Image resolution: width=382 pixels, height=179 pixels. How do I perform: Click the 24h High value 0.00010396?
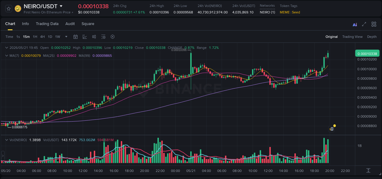(160, 12)
